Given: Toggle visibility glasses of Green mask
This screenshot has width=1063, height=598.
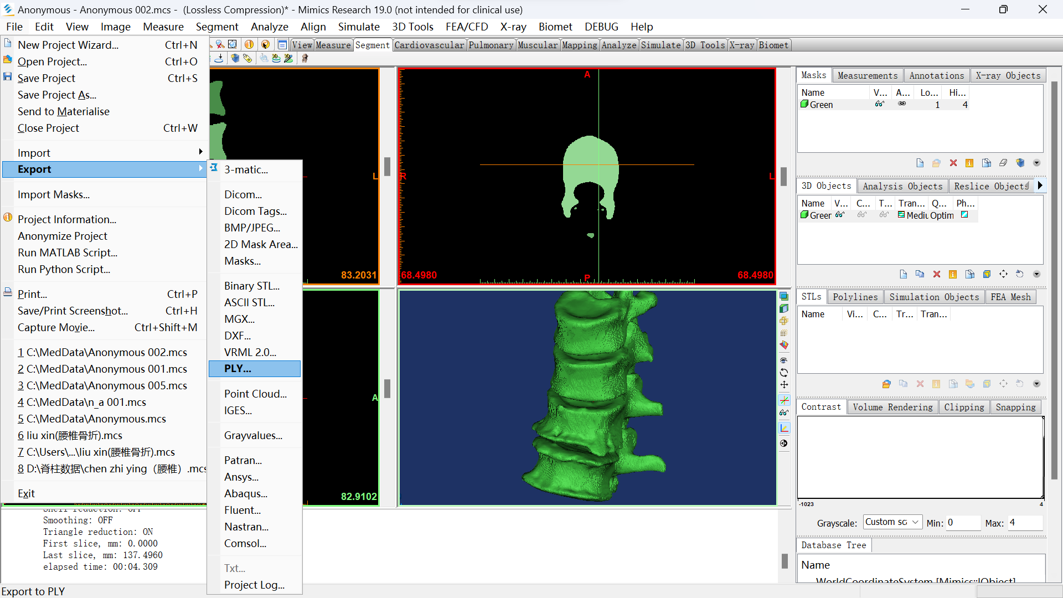Looking at the screenshot, I should coord(879,104).
